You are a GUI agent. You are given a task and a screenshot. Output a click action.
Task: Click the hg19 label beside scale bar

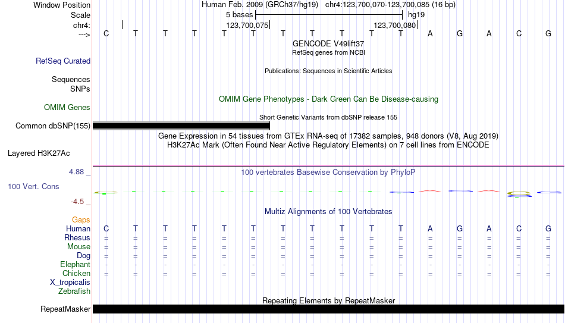pos(416,15)
